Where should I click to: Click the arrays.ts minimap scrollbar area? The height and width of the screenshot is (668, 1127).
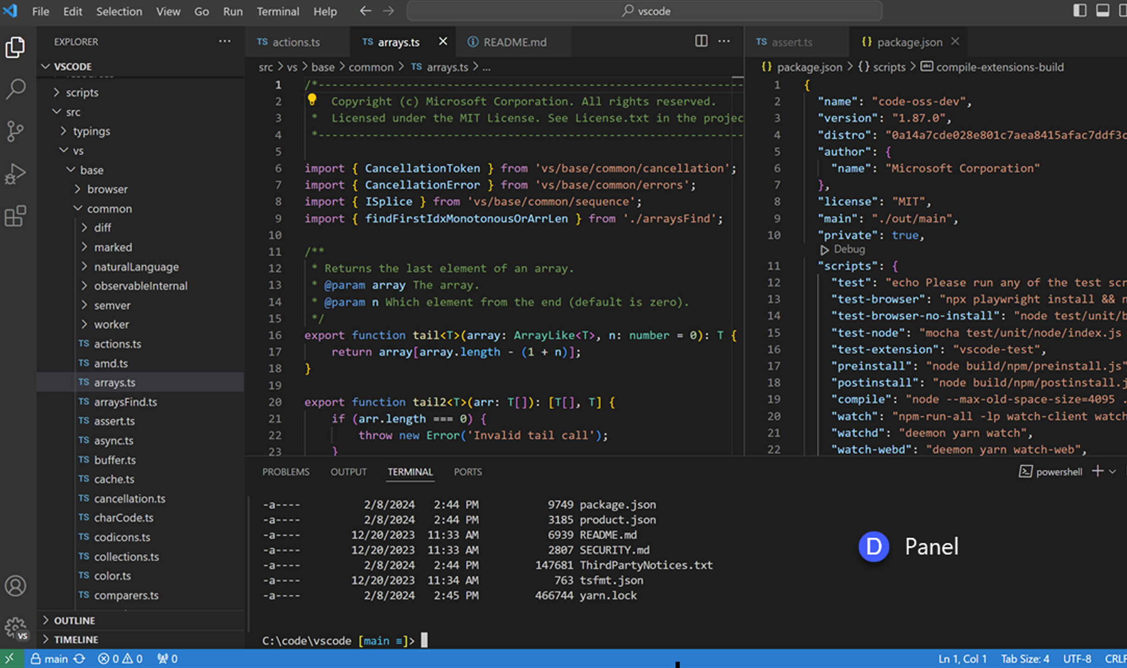[738, 265]
